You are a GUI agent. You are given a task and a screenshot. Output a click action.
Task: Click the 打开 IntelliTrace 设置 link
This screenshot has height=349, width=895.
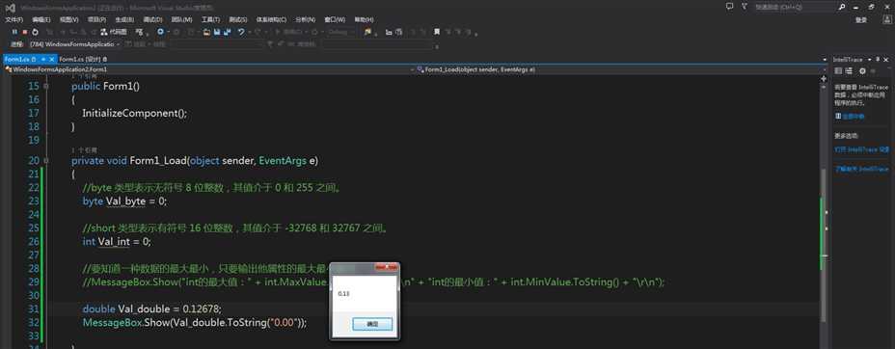(861, 149)
